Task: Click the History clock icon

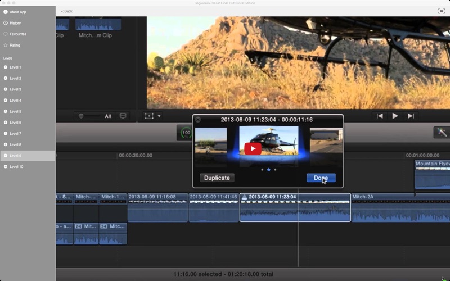Action: click(6, 23)
